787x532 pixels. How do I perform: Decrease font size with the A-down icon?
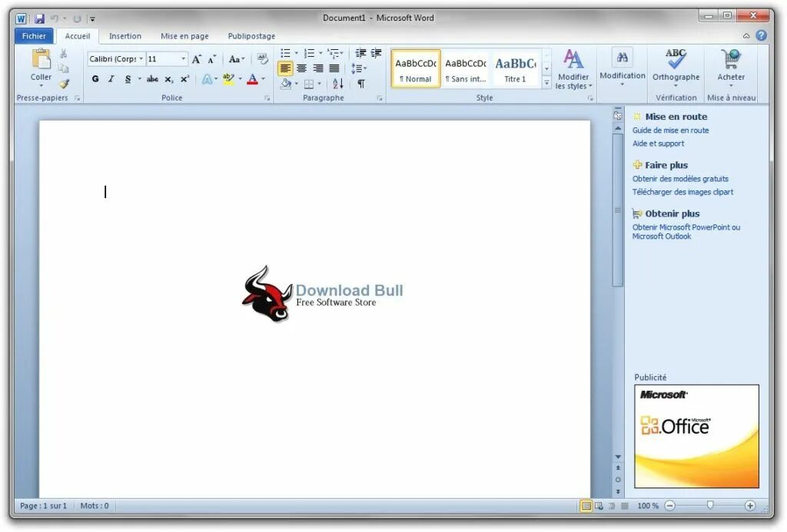(212, 59)
